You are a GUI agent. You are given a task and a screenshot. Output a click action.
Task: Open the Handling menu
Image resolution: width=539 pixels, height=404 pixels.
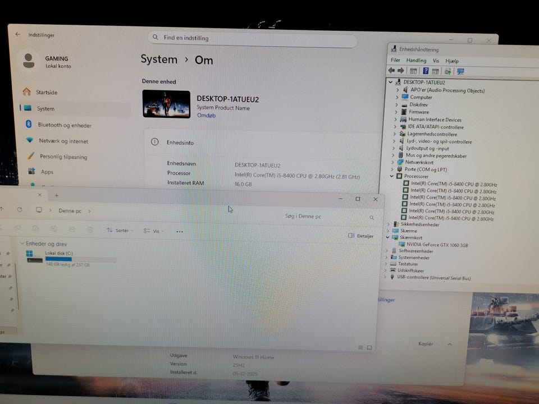416,61
